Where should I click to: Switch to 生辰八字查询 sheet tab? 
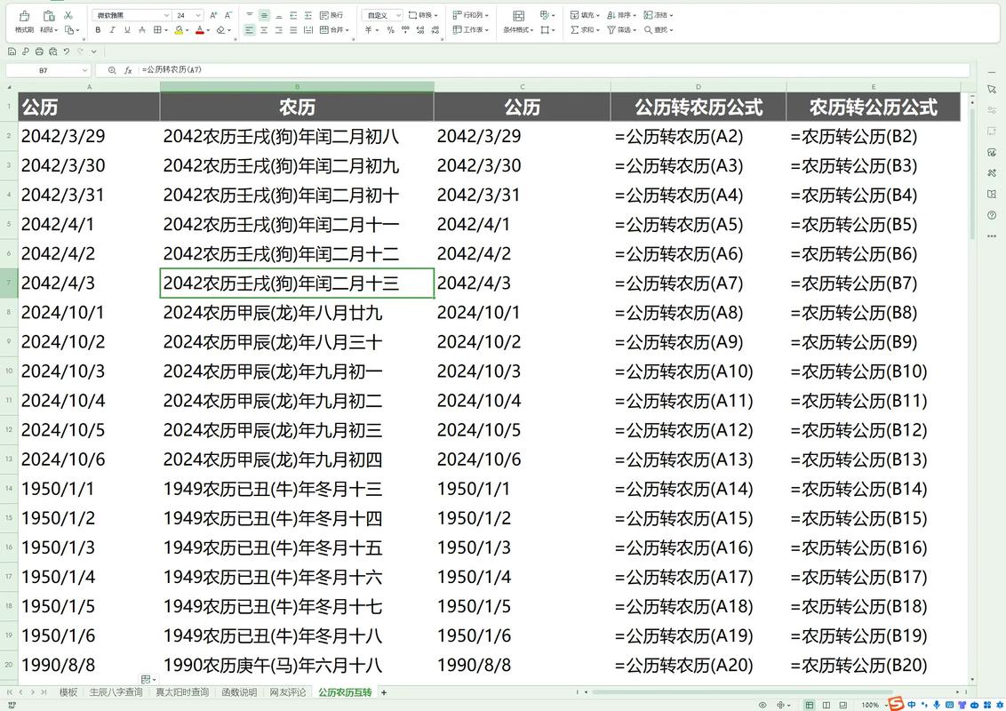[x=116, y=692]
